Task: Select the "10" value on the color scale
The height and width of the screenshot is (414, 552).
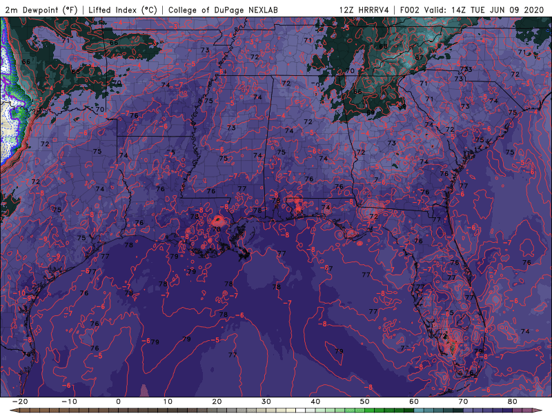Action: coord(168,402)
